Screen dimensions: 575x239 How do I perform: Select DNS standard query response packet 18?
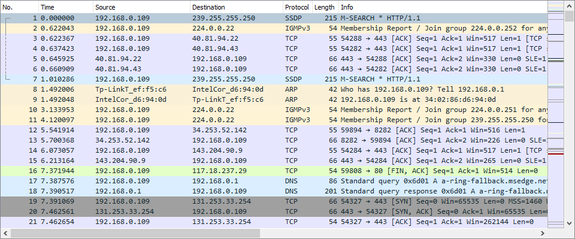click(274, 191)
